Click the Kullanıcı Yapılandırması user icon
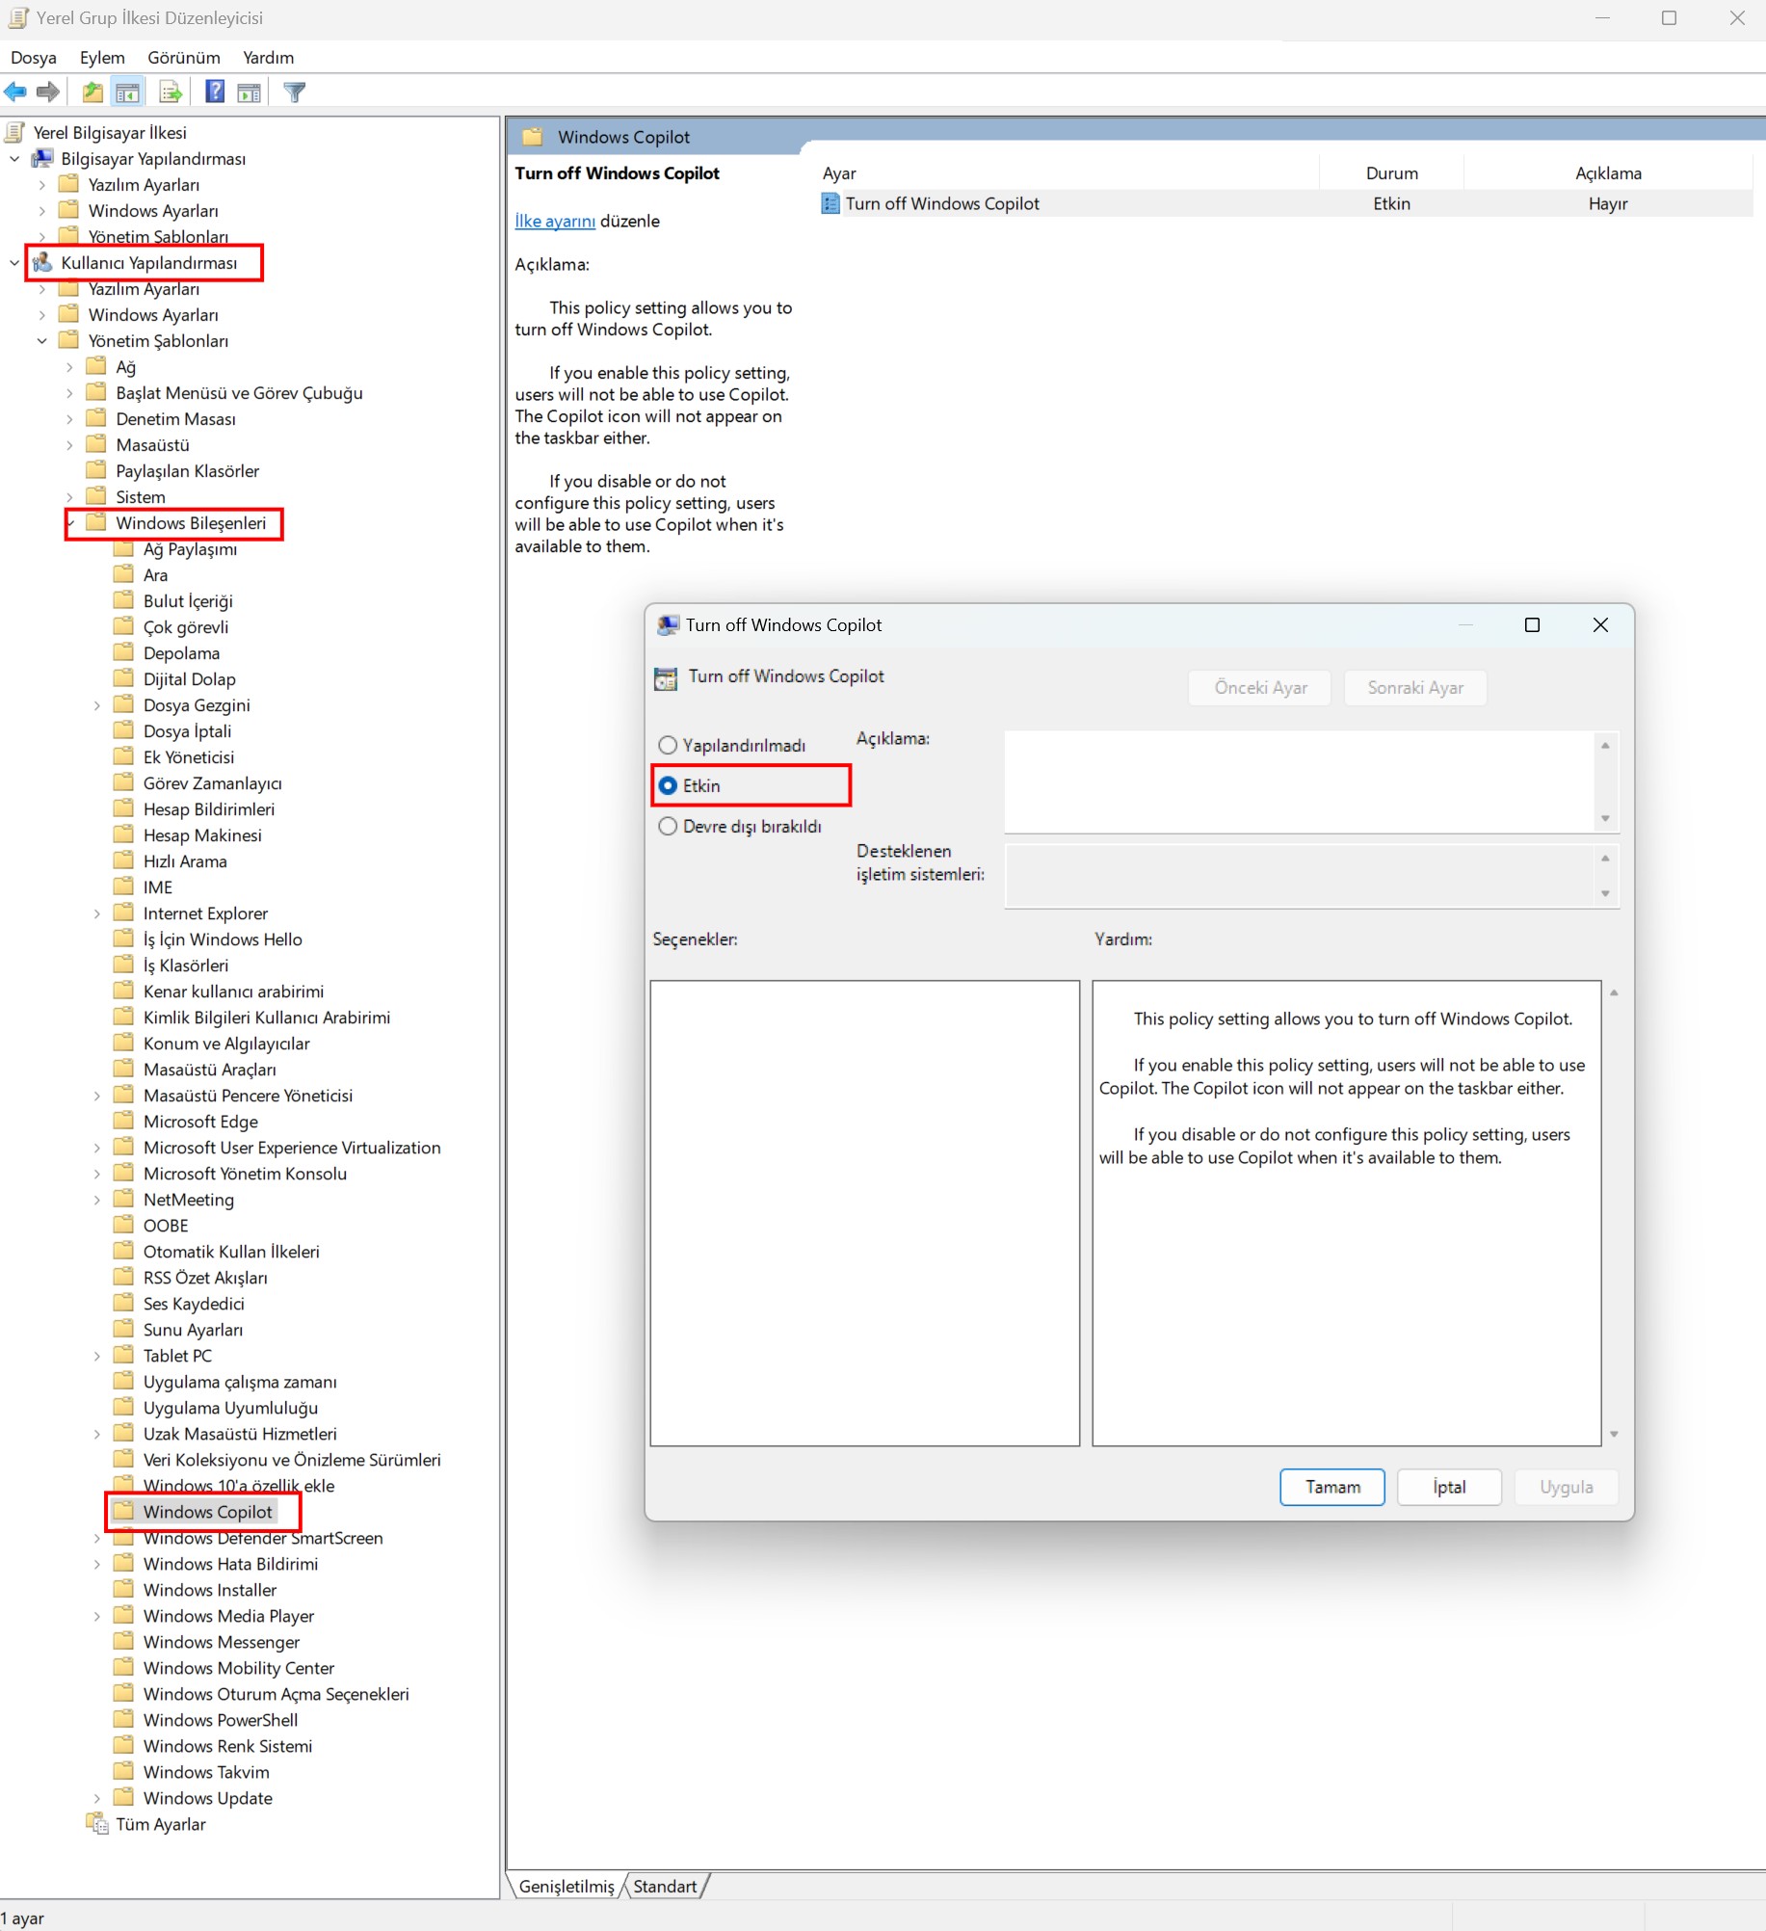The height and width of the screenshot is (1931, 1766). (42, 262)
